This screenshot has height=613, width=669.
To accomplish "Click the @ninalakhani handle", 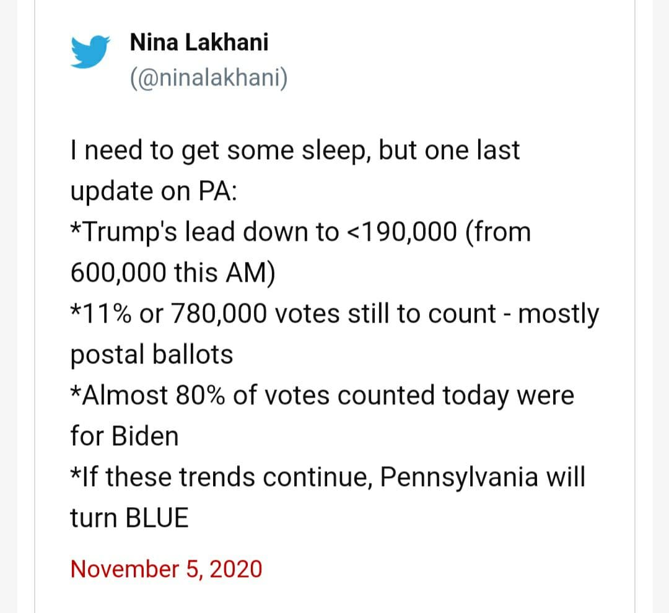I will pos(208,79).
